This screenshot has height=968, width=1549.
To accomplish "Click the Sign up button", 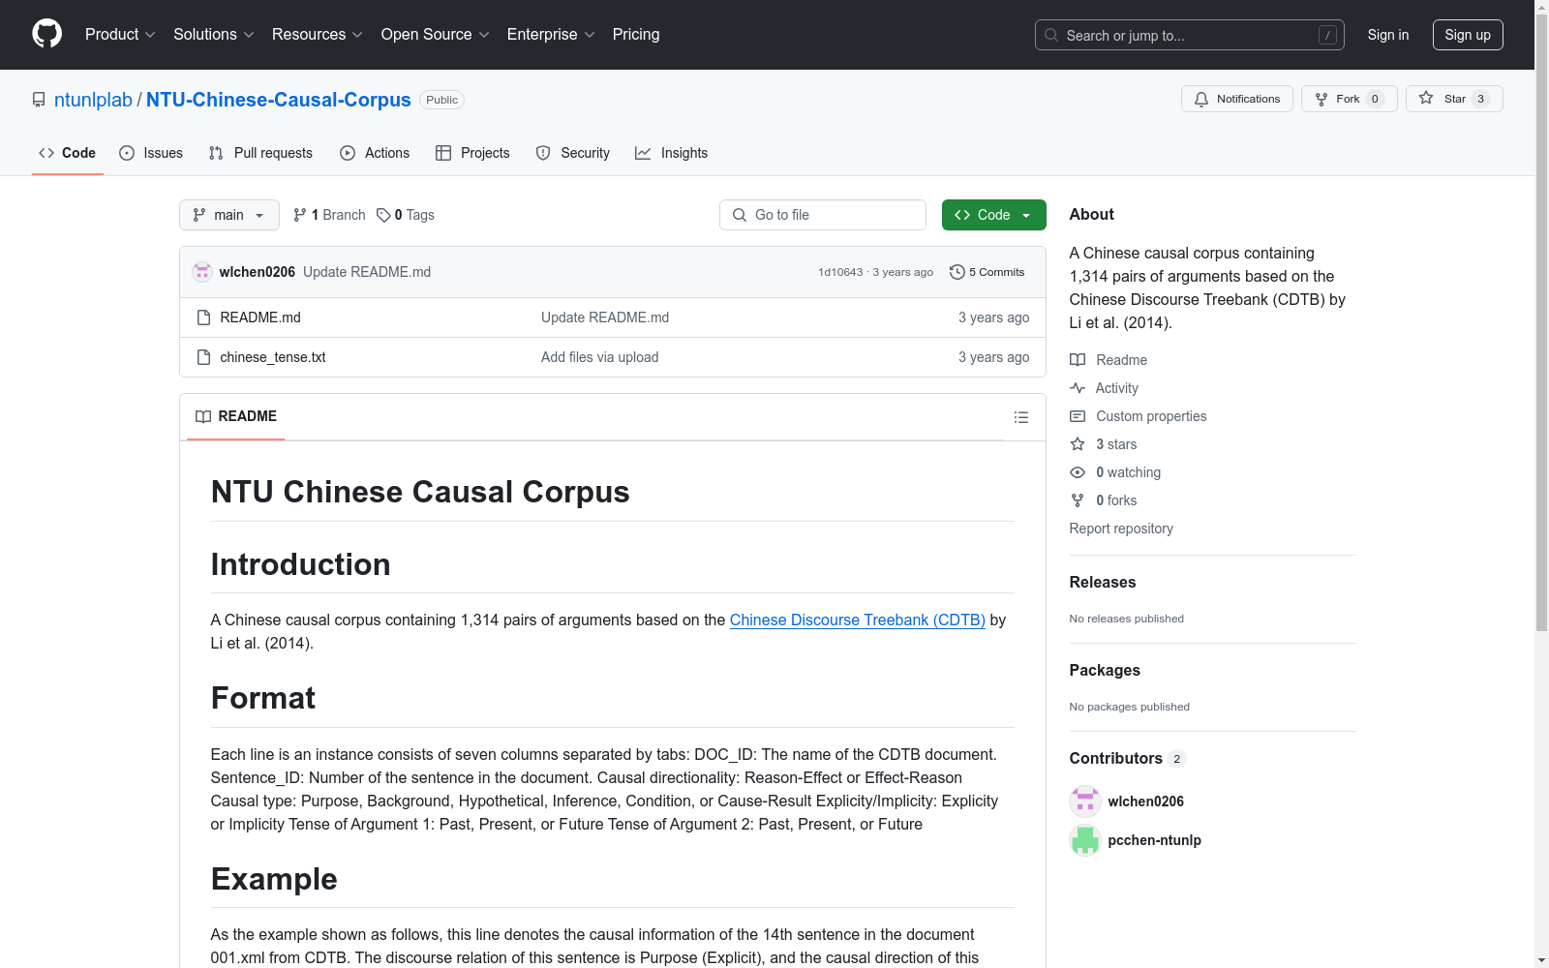I will click(1468, 35).
